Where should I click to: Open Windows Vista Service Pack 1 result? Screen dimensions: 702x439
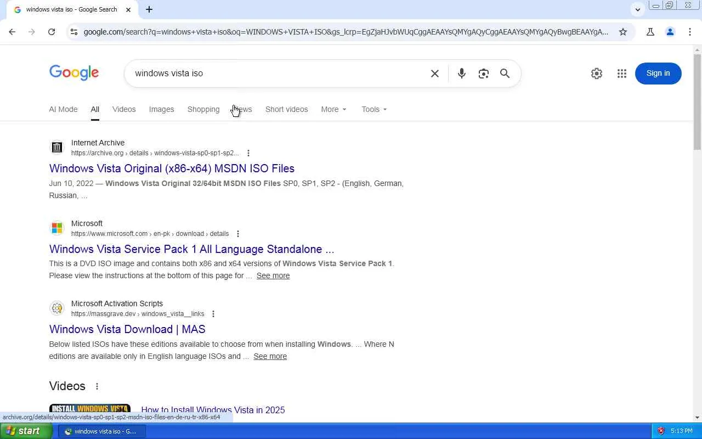coord(191,249)
